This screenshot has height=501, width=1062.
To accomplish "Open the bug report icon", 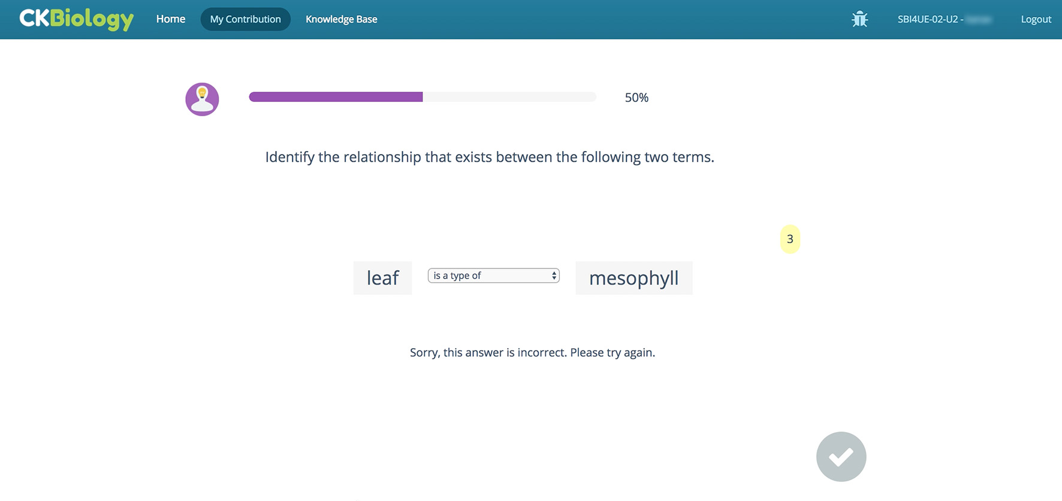I will click(859, 19).
